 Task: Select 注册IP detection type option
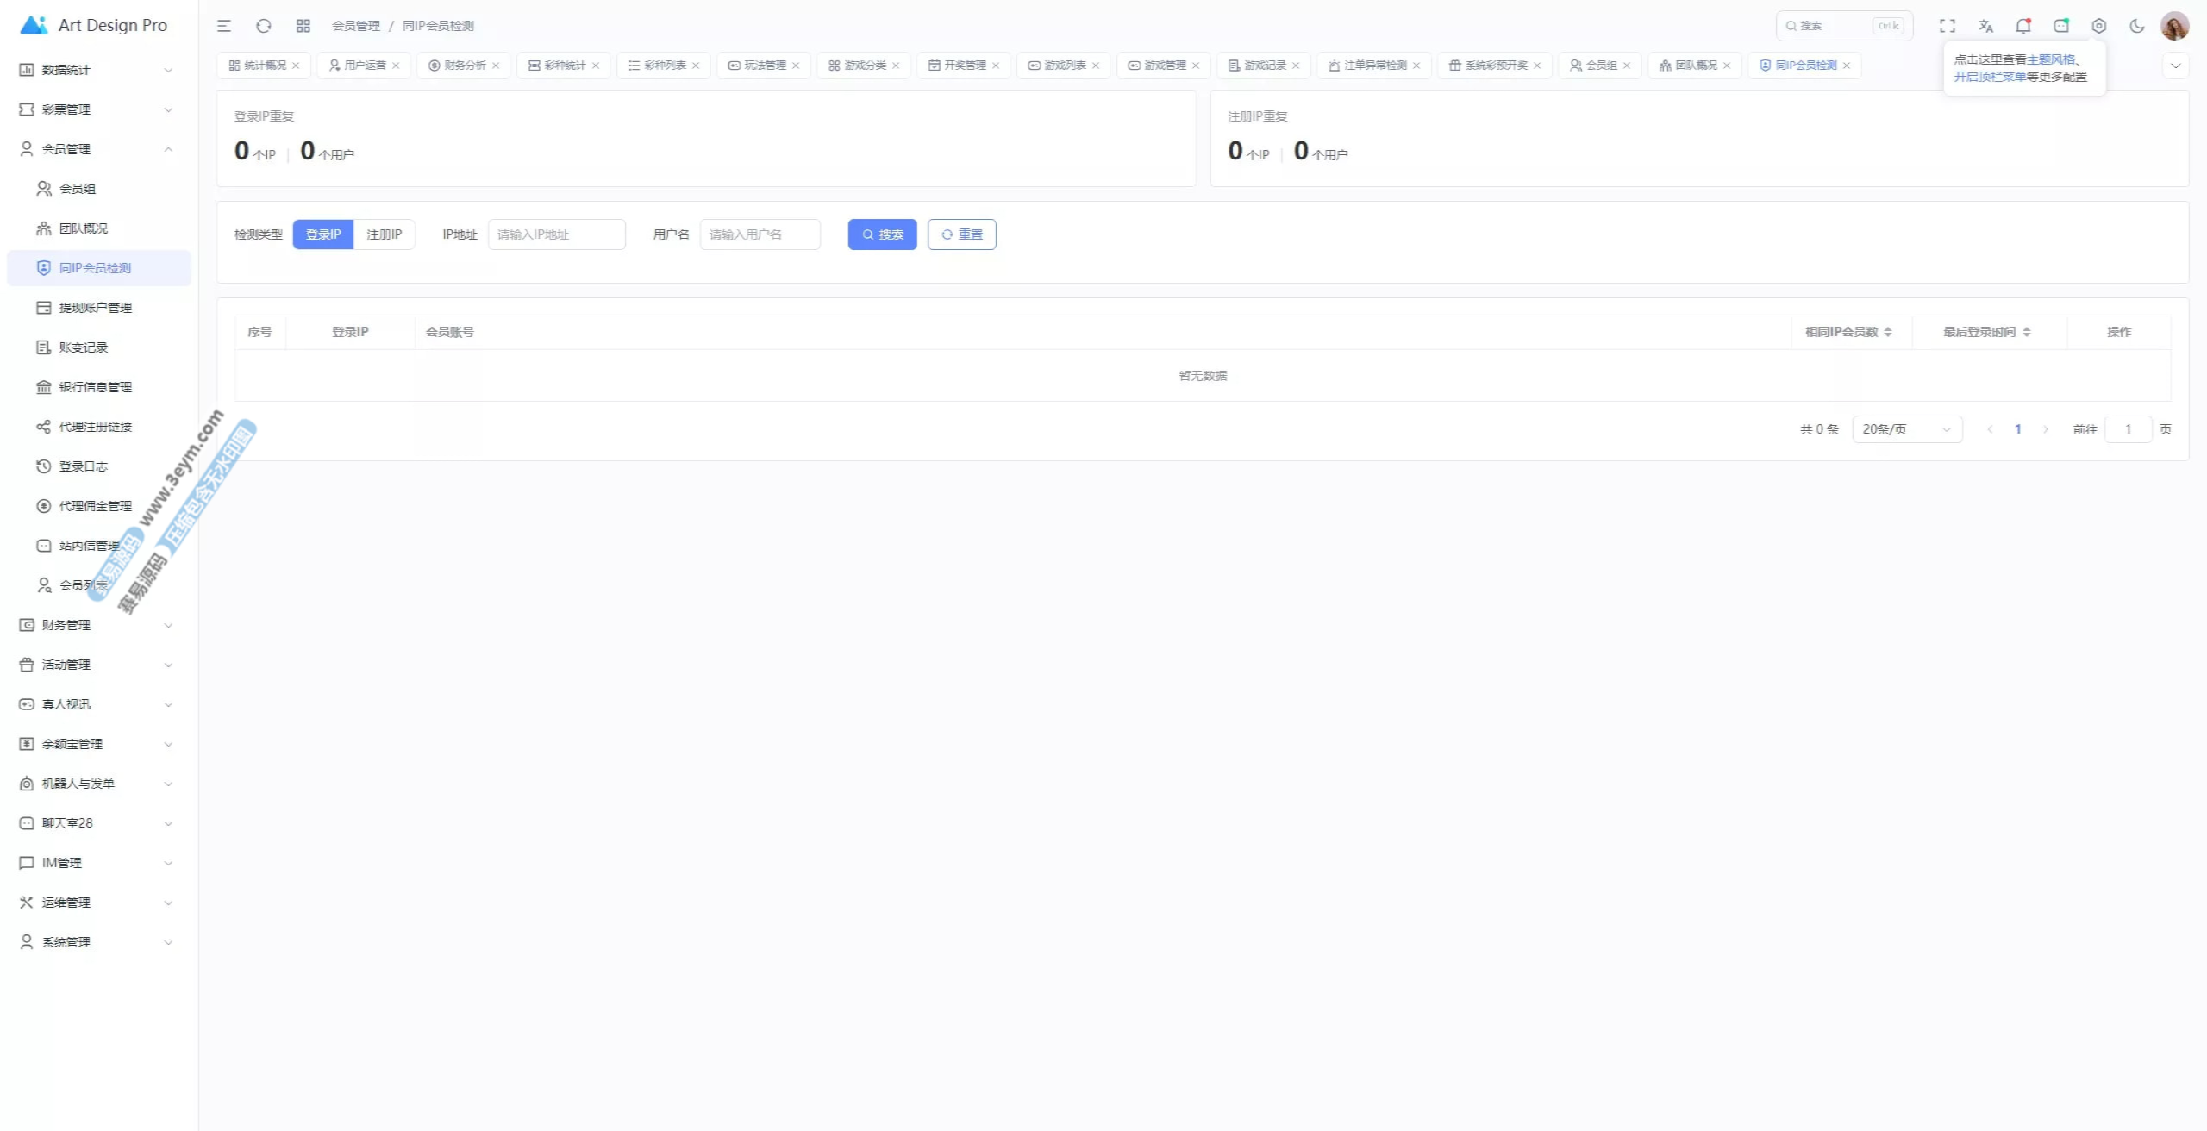point(385,234)
